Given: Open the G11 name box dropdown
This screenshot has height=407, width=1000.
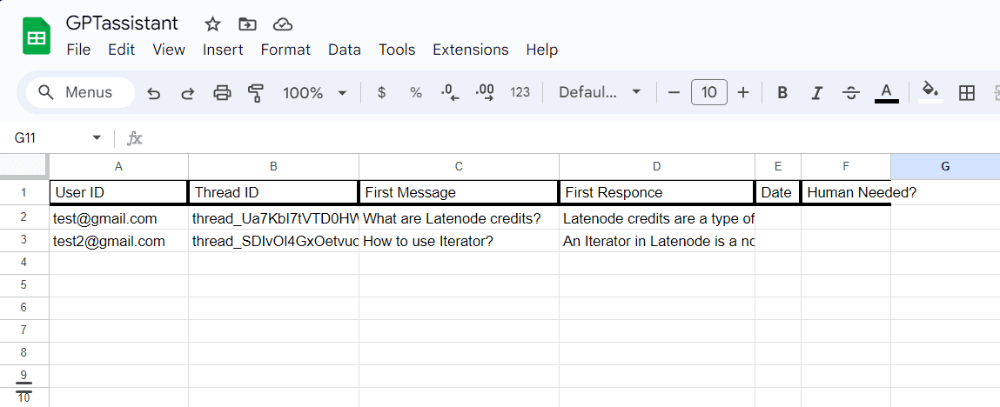Looking at the screenshot, I should (97, 138).
